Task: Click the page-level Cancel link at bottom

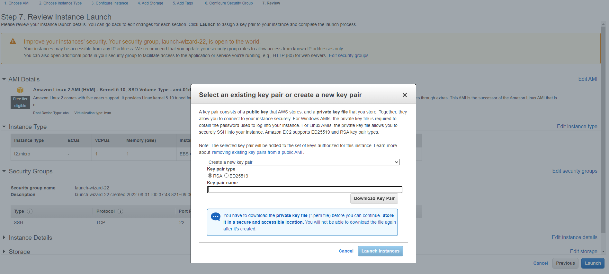Action: coord(541,263)
